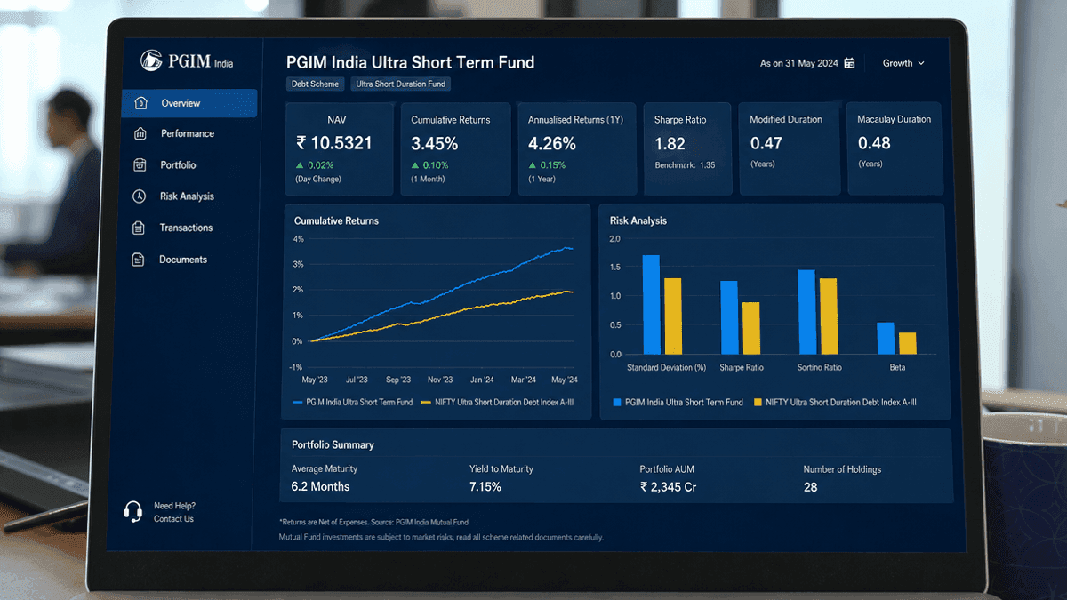Click the Returns are Net of Expenses footnote
1067x600 pixels.
pyautogui.click(x=373, y=523)
